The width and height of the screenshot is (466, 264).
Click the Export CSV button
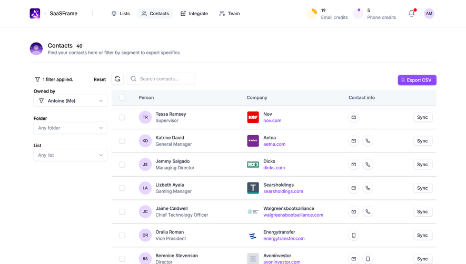pos(417,80)
